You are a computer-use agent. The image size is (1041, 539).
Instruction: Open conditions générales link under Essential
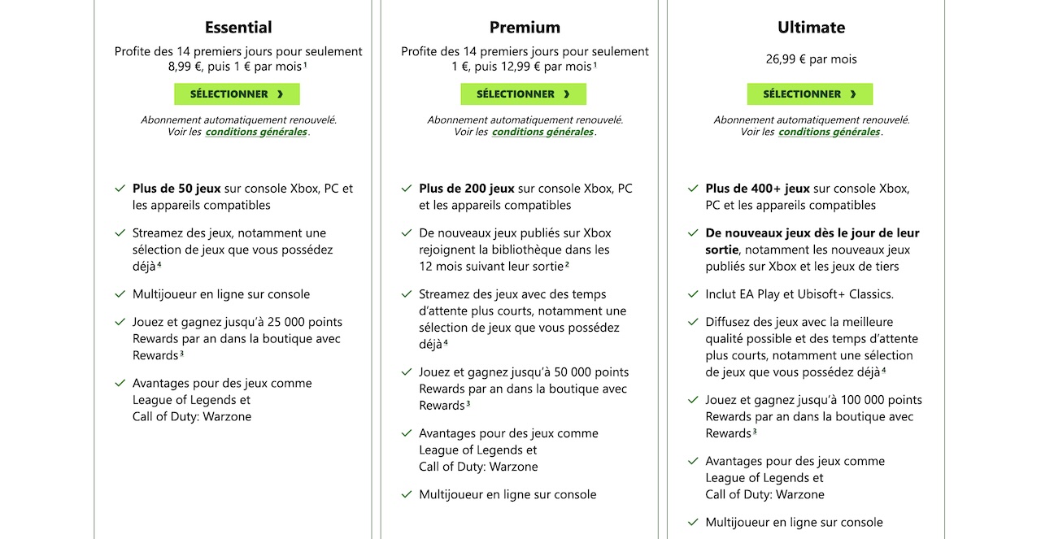256,132
